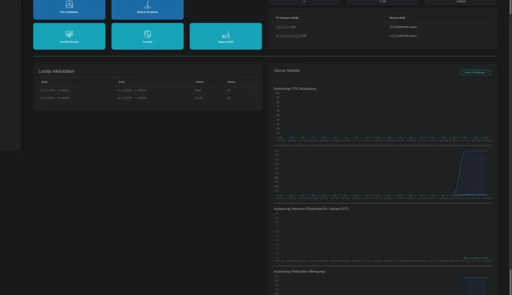This screenshot has height=295, width=512.
Task: Click the Auslastung: CPU Auslastung chart title
Action: (x=295, y=88)
